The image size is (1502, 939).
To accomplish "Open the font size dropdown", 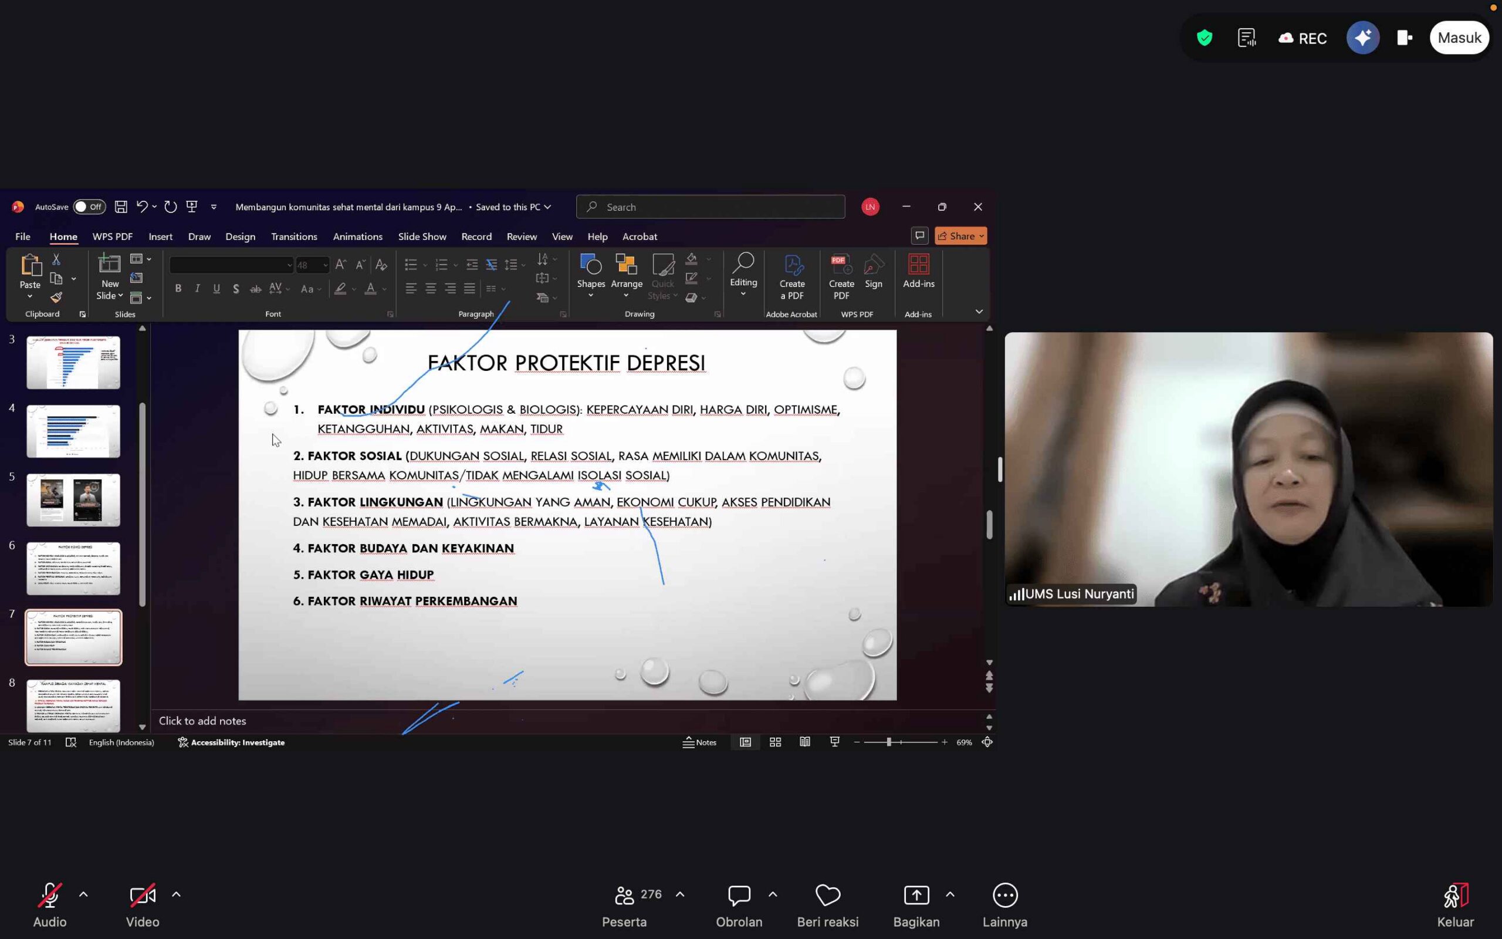I will pyautogui.click(x=325, y=265).
